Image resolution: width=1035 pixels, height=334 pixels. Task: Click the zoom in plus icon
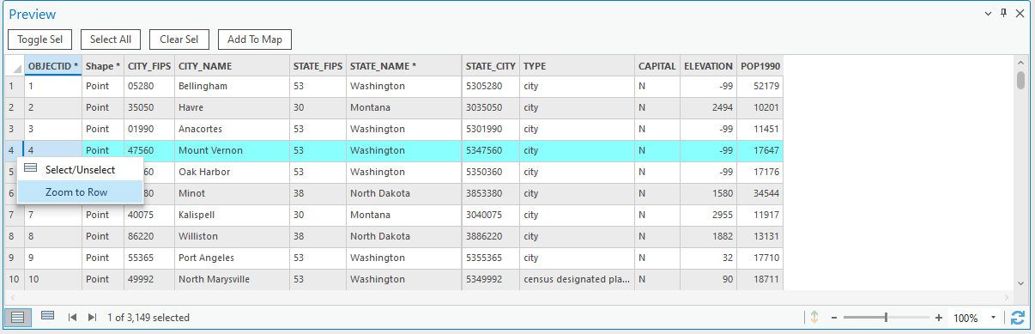click(x=939, y=318)
